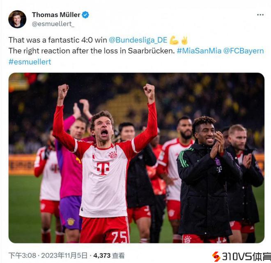Image resolution: width=271 pixels, height=263 pixels.
Task: Open the @esmuellert_ handle
Action: click(x=53, y=24)
